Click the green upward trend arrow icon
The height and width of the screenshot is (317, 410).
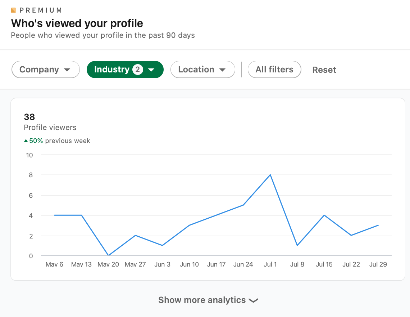tap(26, 141)
